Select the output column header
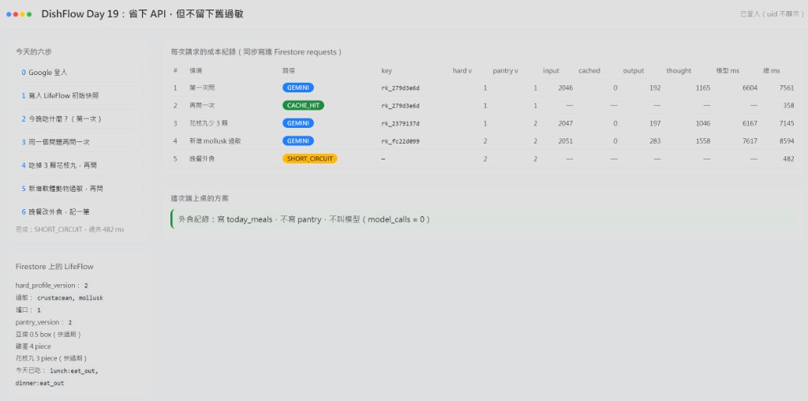The image size is (808, 401). click(x=634, y=71)
